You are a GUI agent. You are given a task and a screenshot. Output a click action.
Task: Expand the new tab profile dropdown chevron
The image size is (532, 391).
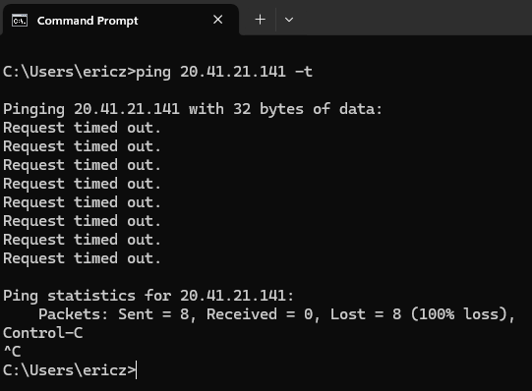(x=289, y=20)
